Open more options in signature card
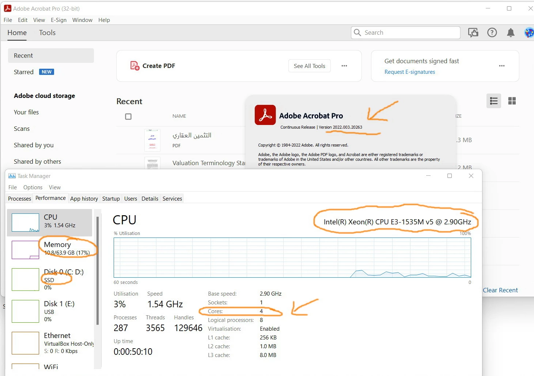 tap(502, 66)
